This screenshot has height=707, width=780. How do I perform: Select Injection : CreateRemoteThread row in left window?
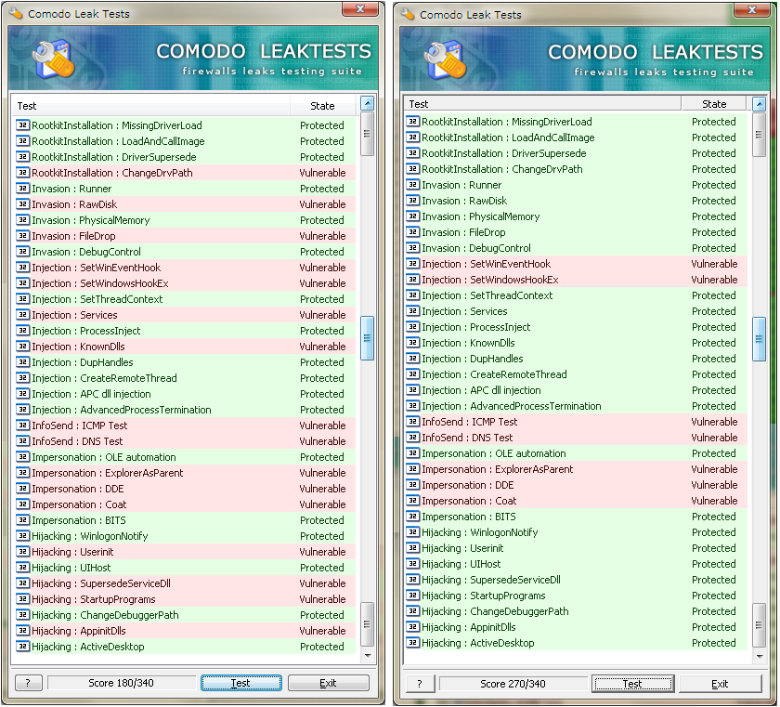184,377
